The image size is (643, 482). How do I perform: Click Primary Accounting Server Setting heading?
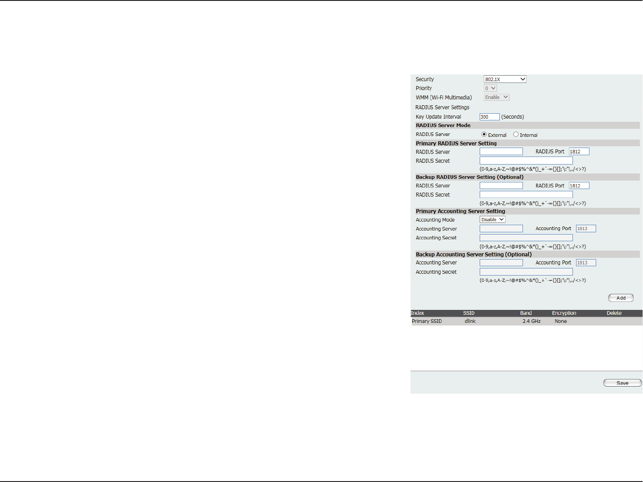pos(460,211)
